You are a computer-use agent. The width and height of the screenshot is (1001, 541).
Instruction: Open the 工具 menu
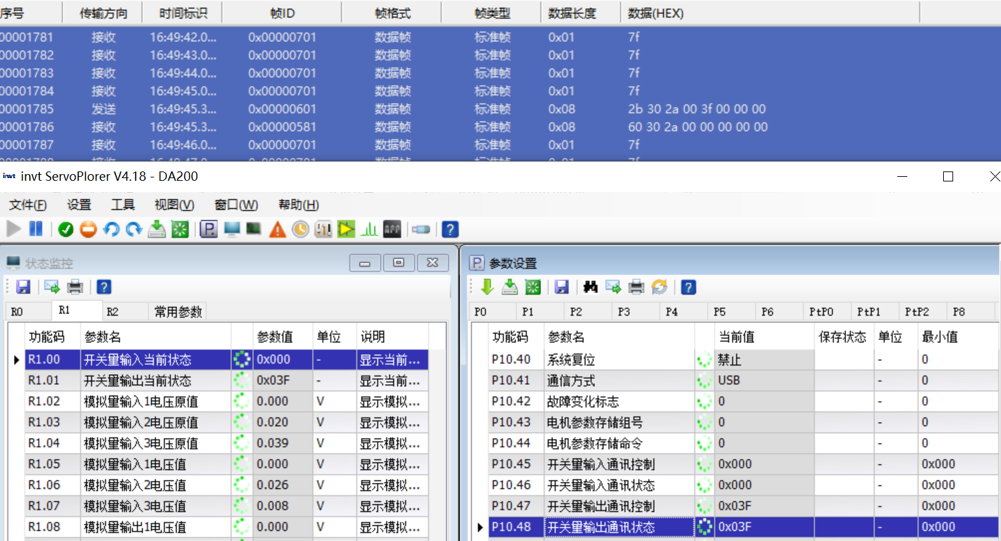click(123, 205)
